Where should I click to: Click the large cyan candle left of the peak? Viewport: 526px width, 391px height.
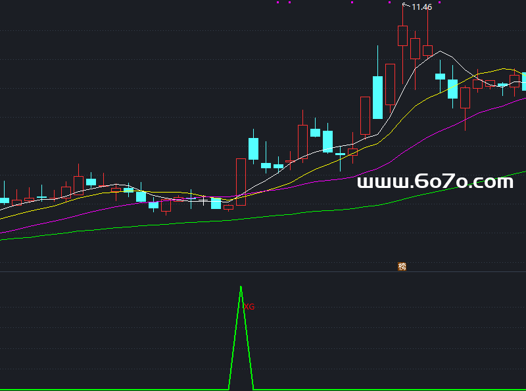click(x=377, y=97)
